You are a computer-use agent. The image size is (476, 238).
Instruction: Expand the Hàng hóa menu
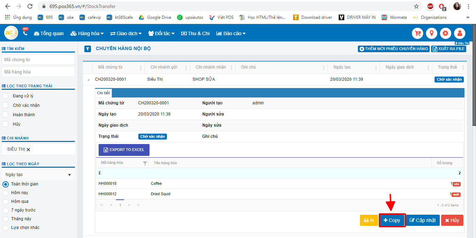click(87, 33)
